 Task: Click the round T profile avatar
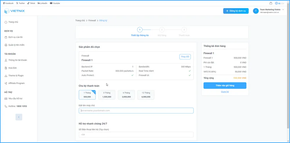255,11
